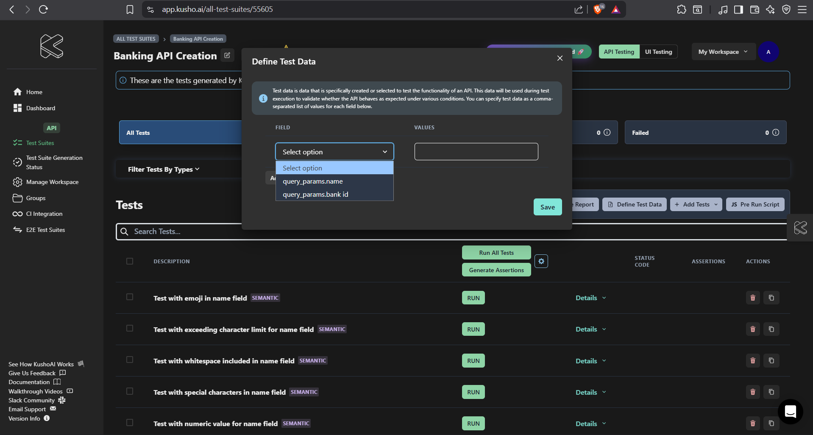Go to Home in sidebar
The image size is (813, 435).
(x=28, y=92)
